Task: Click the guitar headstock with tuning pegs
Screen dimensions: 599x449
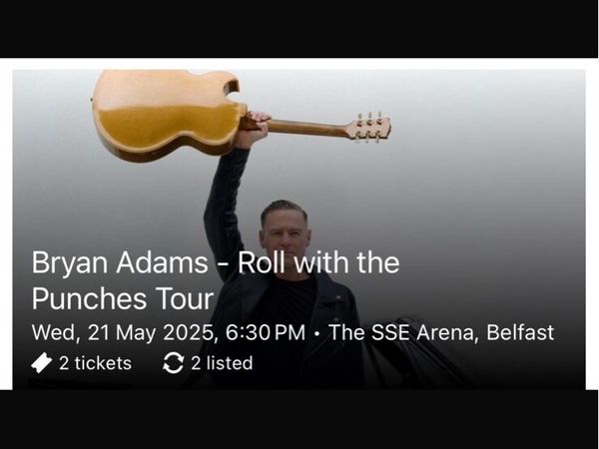Action: tap(369, 128)
